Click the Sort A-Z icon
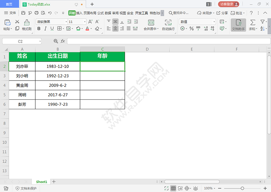The width and height of the screenshot is (271, 192). click(262, 28)
